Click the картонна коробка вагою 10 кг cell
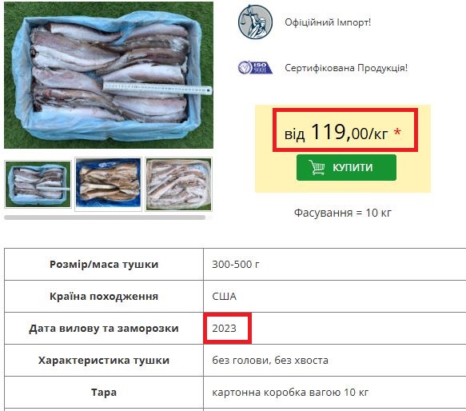Image resolution: width=466 pixels, height=411 pixels. [x=335, y=393]
